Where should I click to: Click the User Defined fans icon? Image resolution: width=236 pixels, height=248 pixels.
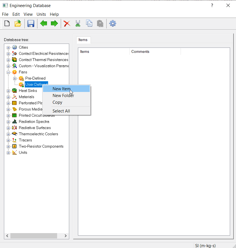(21, 84)
